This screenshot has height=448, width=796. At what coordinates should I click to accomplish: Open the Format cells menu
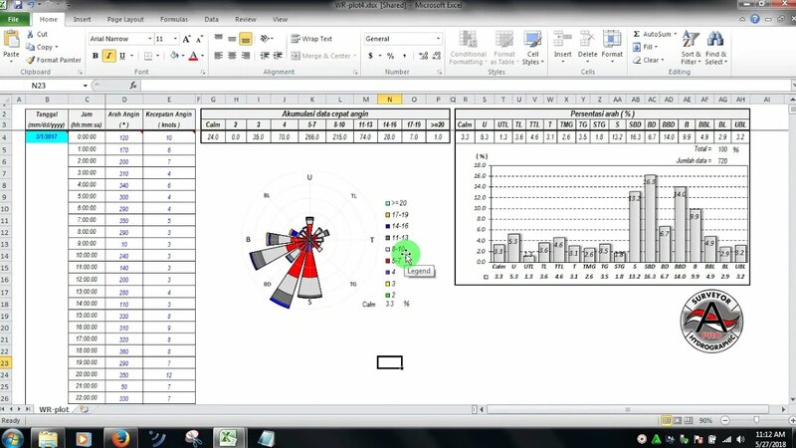612,46
